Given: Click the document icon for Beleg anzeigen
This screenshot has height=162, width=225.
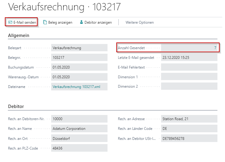Looking at the screenshot, I should pyautogui.click(x=45, y=22).
